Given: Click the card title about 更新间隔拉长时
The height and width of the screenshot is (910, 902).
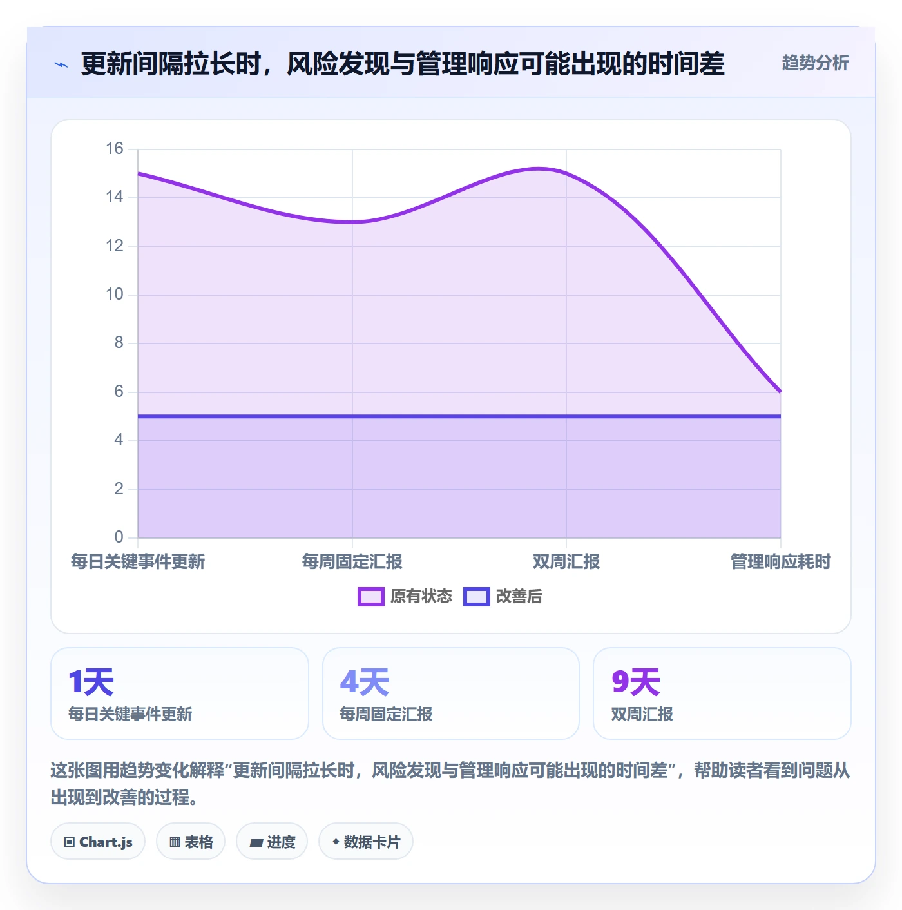Looking at the screenshot, I should pos(403,64).
